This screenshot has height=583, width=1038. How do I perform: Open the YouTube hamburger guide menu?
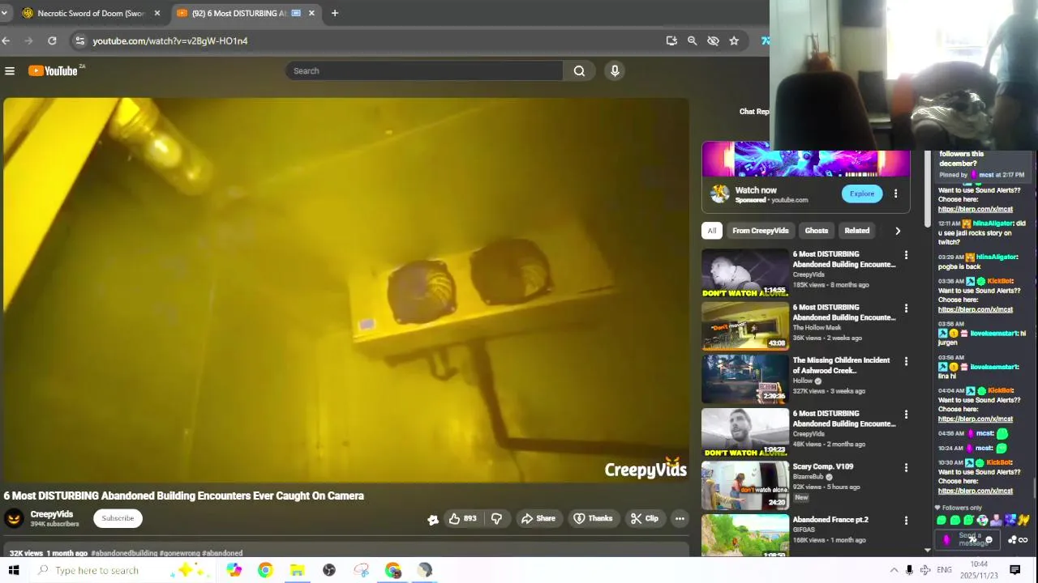[10, 71]
